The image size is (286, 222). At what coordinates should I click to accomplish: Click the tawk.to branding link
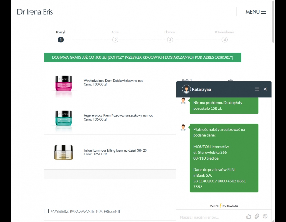(232, 206)
